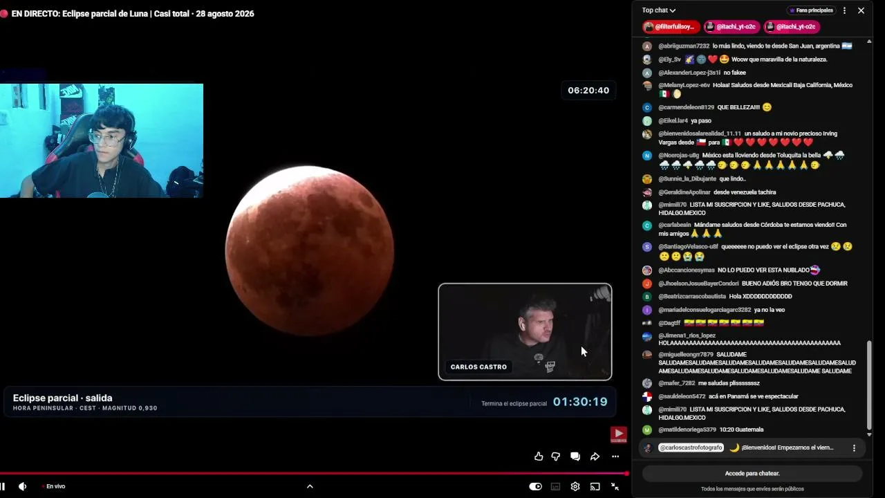Screen dimensions: 885x498
Task: Select username @SantiagoVelasco-u8f in chat
Action: (688, 246)
